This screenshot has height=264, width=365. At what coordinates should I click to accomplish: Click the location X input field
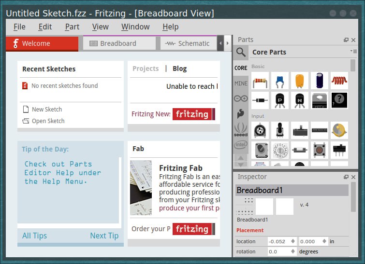[x=279, y=241]
